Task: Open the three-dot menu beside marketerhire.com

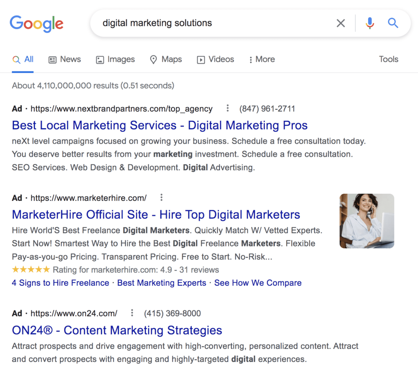Action: coord(162,197)
